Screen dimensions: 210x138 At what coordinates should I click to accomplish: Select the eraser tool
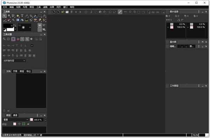9,20
